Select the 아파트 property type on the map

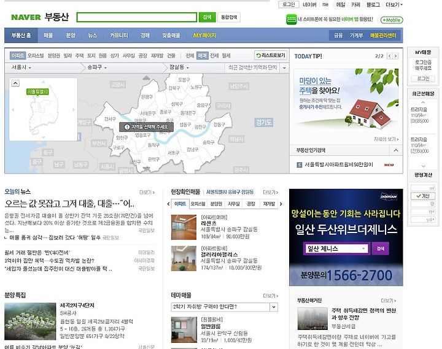[17, 55]
